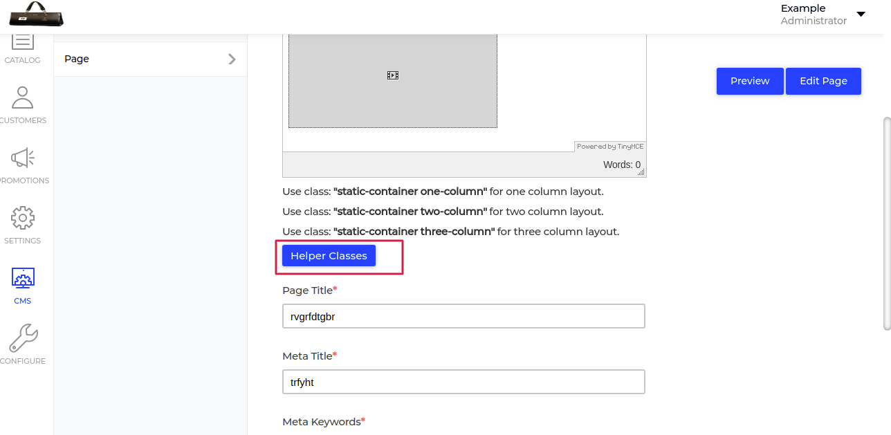Select the media placeholder icon in editor
Screen dimensions: 891x435
[x=393, y=75]
